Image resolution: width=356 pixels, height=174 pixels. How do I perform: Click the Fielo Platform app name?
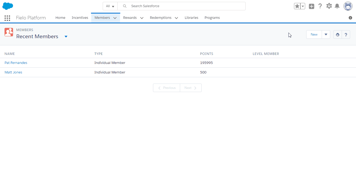click(x=31, y=18)
